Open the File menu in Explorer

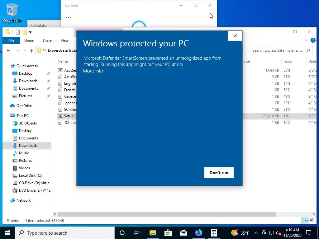11,40
